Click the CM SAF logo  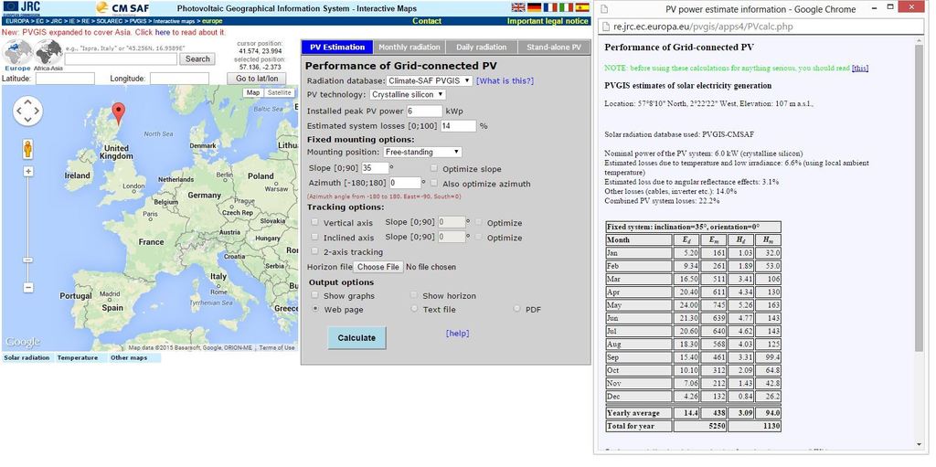(x=122, y=7)
